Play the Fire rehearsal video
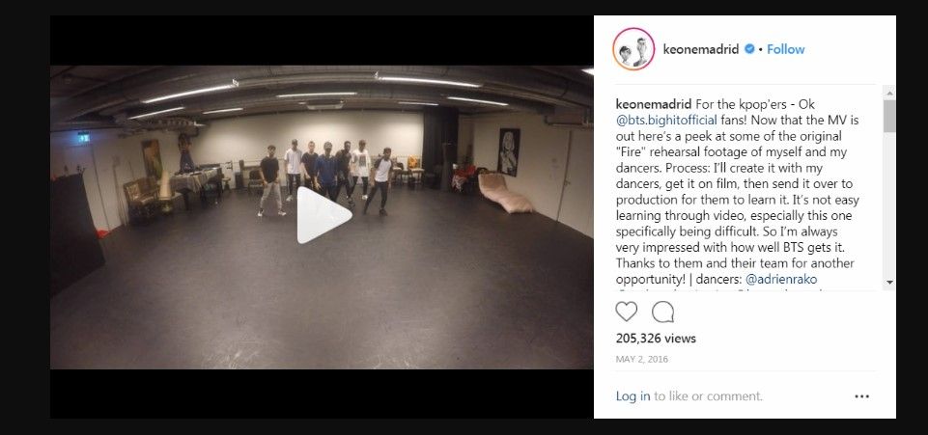Screen dimensions: 928x435 coord(324,215)
